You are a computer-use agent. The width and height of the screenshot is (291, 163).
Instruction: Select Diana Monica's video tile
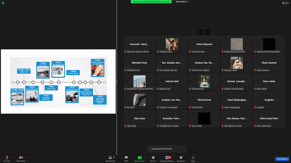coord(204,81)
